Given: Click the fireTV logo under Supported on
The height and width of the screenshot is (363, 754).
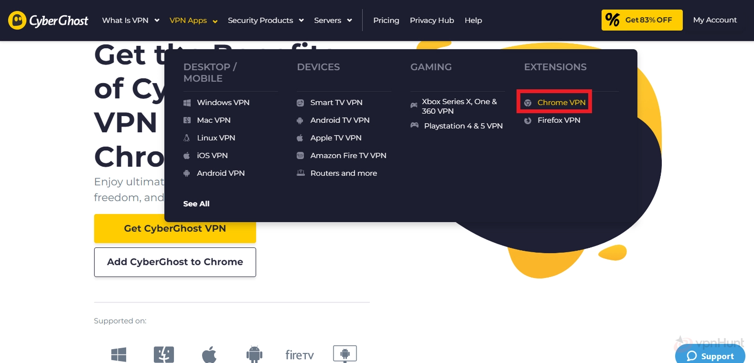Looking at the screenshot, I should 300,355.
